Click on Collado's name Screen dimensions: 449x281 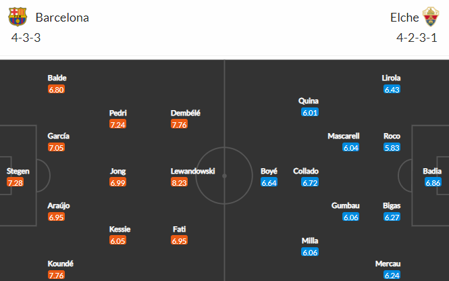click(x=306, y=171)
